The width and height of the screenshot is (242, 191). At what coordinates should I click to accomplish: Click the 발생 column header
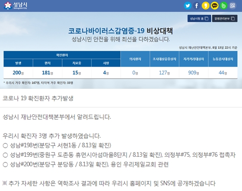click(x=18, y=63)
